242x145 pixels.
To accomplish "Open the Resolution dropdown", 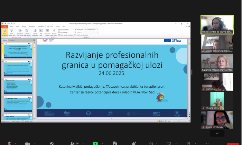I will (91, 30).
